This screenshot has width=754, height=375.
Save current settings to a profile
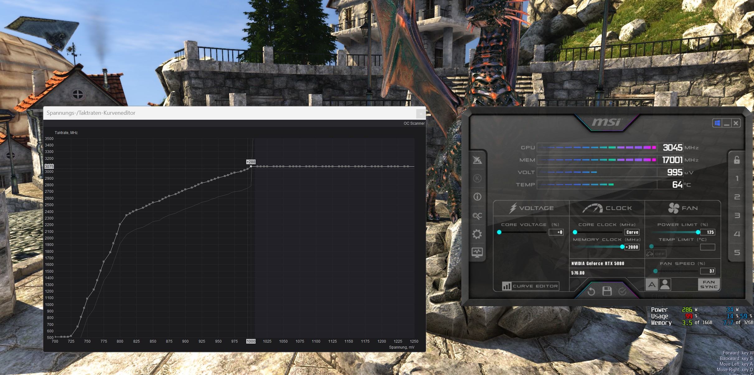click(x=607, y=291)
